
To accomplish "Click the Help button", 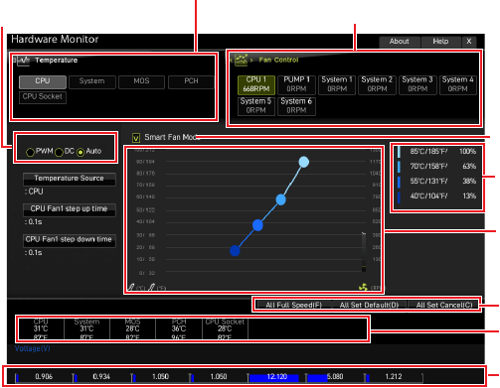I will coord(440,42).
